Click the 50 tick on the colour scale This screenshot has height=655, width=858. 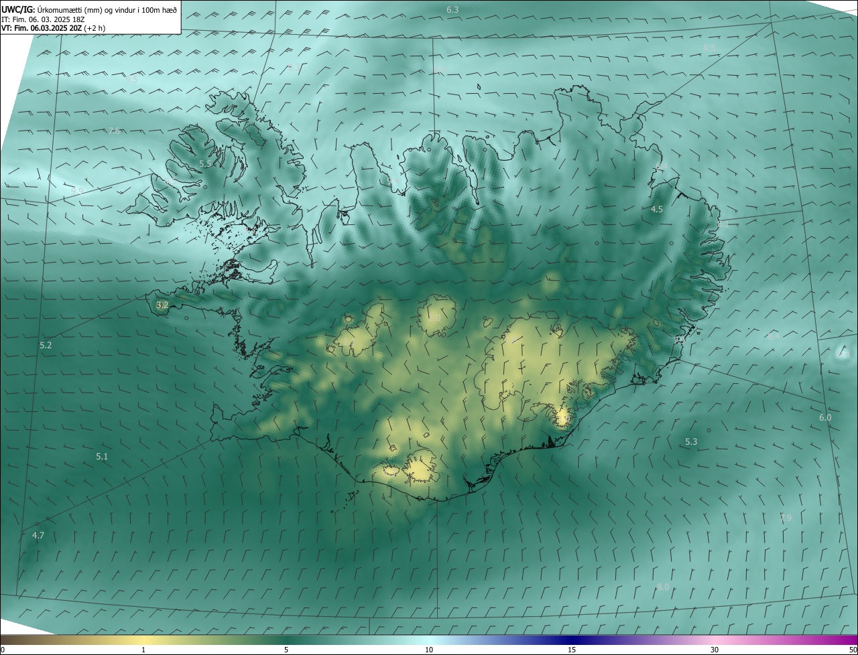[853, 650]
